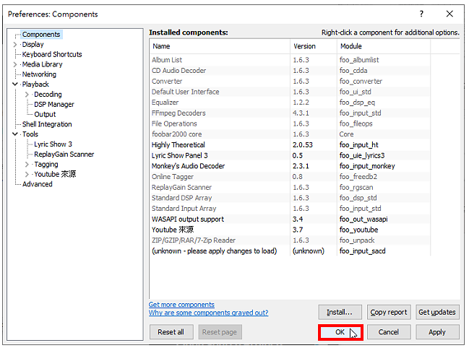Select Display in the preferences tree
Screen dimensions: 469x348
(x=33, y=45)
